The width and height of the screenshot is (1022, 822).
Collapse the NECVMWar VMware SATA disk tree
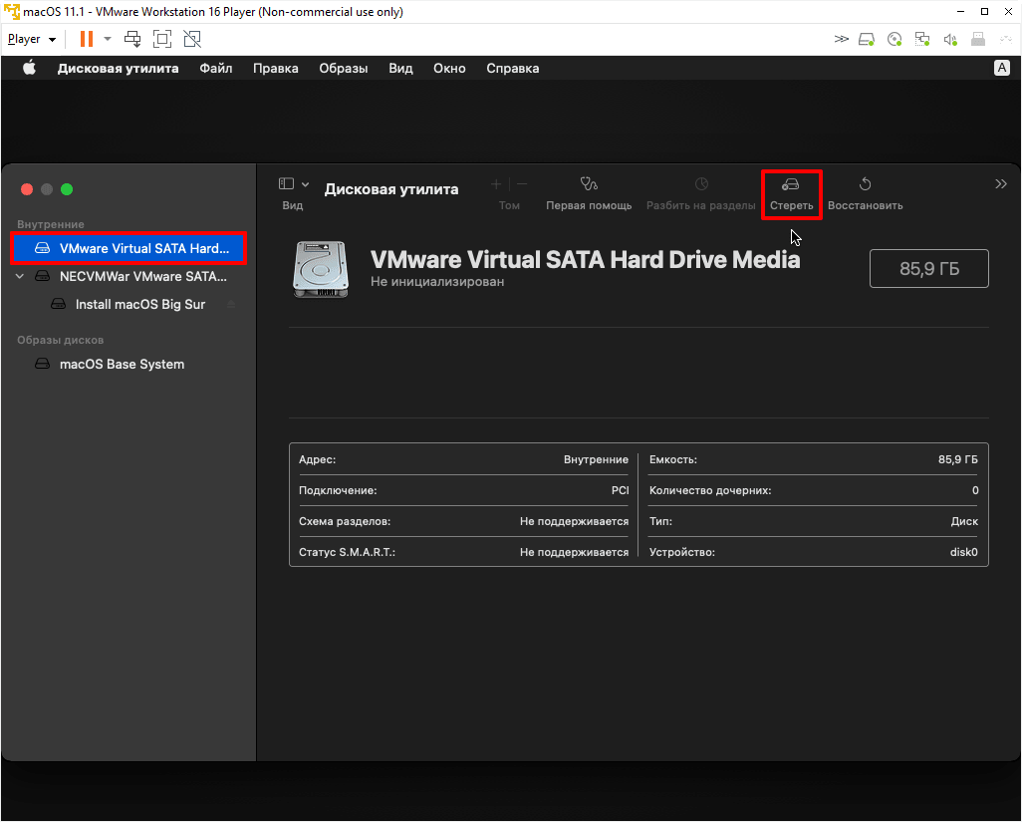pos(20,276)
